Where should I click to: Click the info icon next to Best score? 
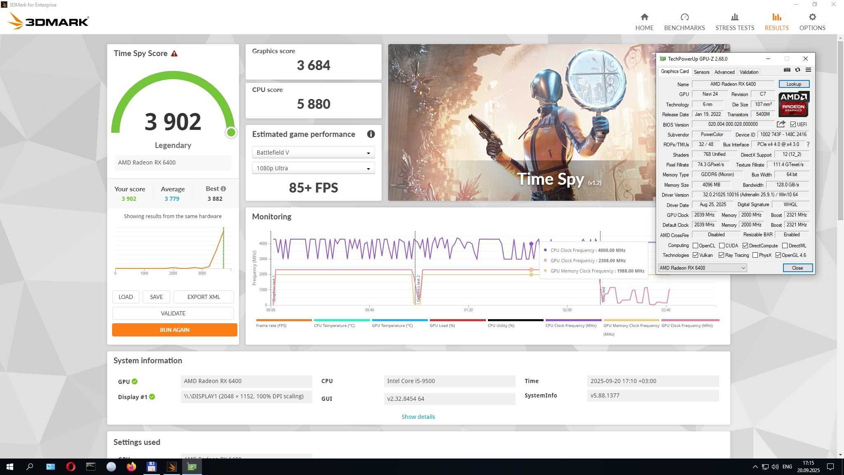[x=223, y=189]
